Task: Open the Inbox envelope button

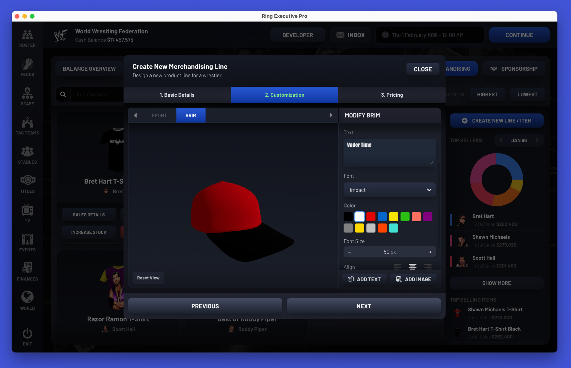Action: pos(350,35)
